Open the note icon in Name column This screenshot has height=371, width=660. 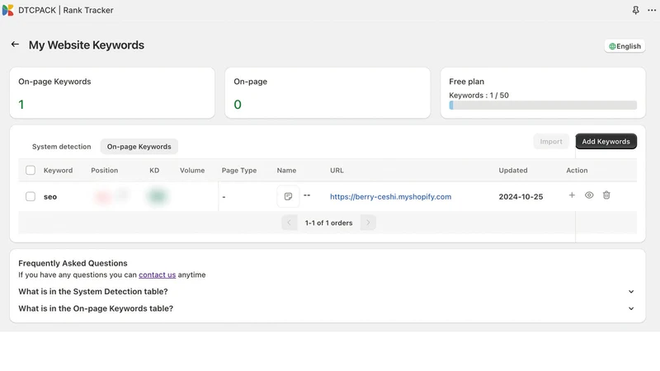click(x=288, y=196)
